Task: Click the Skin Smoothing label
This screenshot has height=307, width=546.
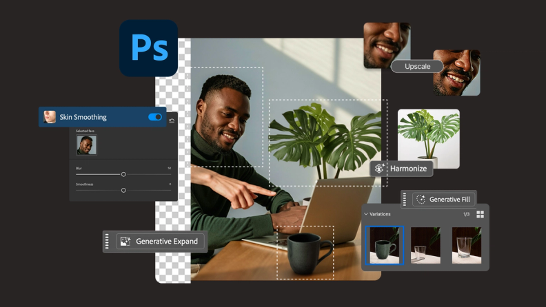Action: (x=83, y=117)
